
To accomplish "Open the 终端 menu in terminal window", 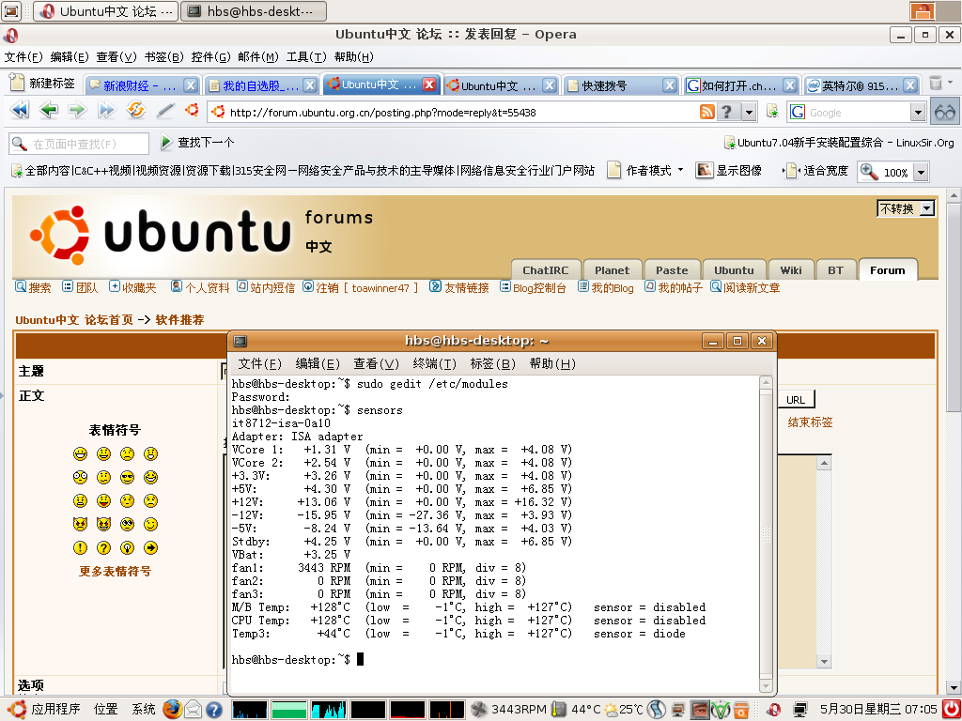I will coord(434,363).
